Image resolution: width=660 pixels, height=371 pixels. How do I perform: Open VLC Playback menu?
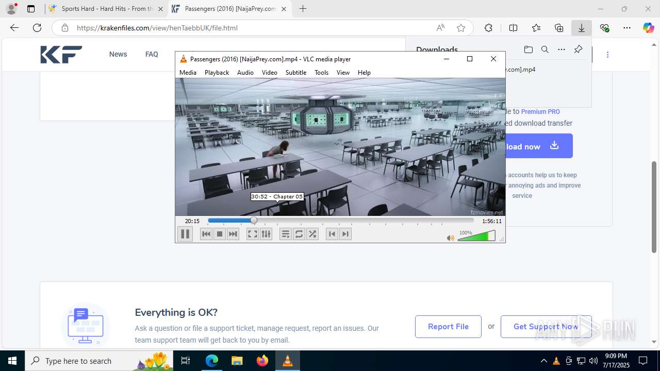point(217,73)
